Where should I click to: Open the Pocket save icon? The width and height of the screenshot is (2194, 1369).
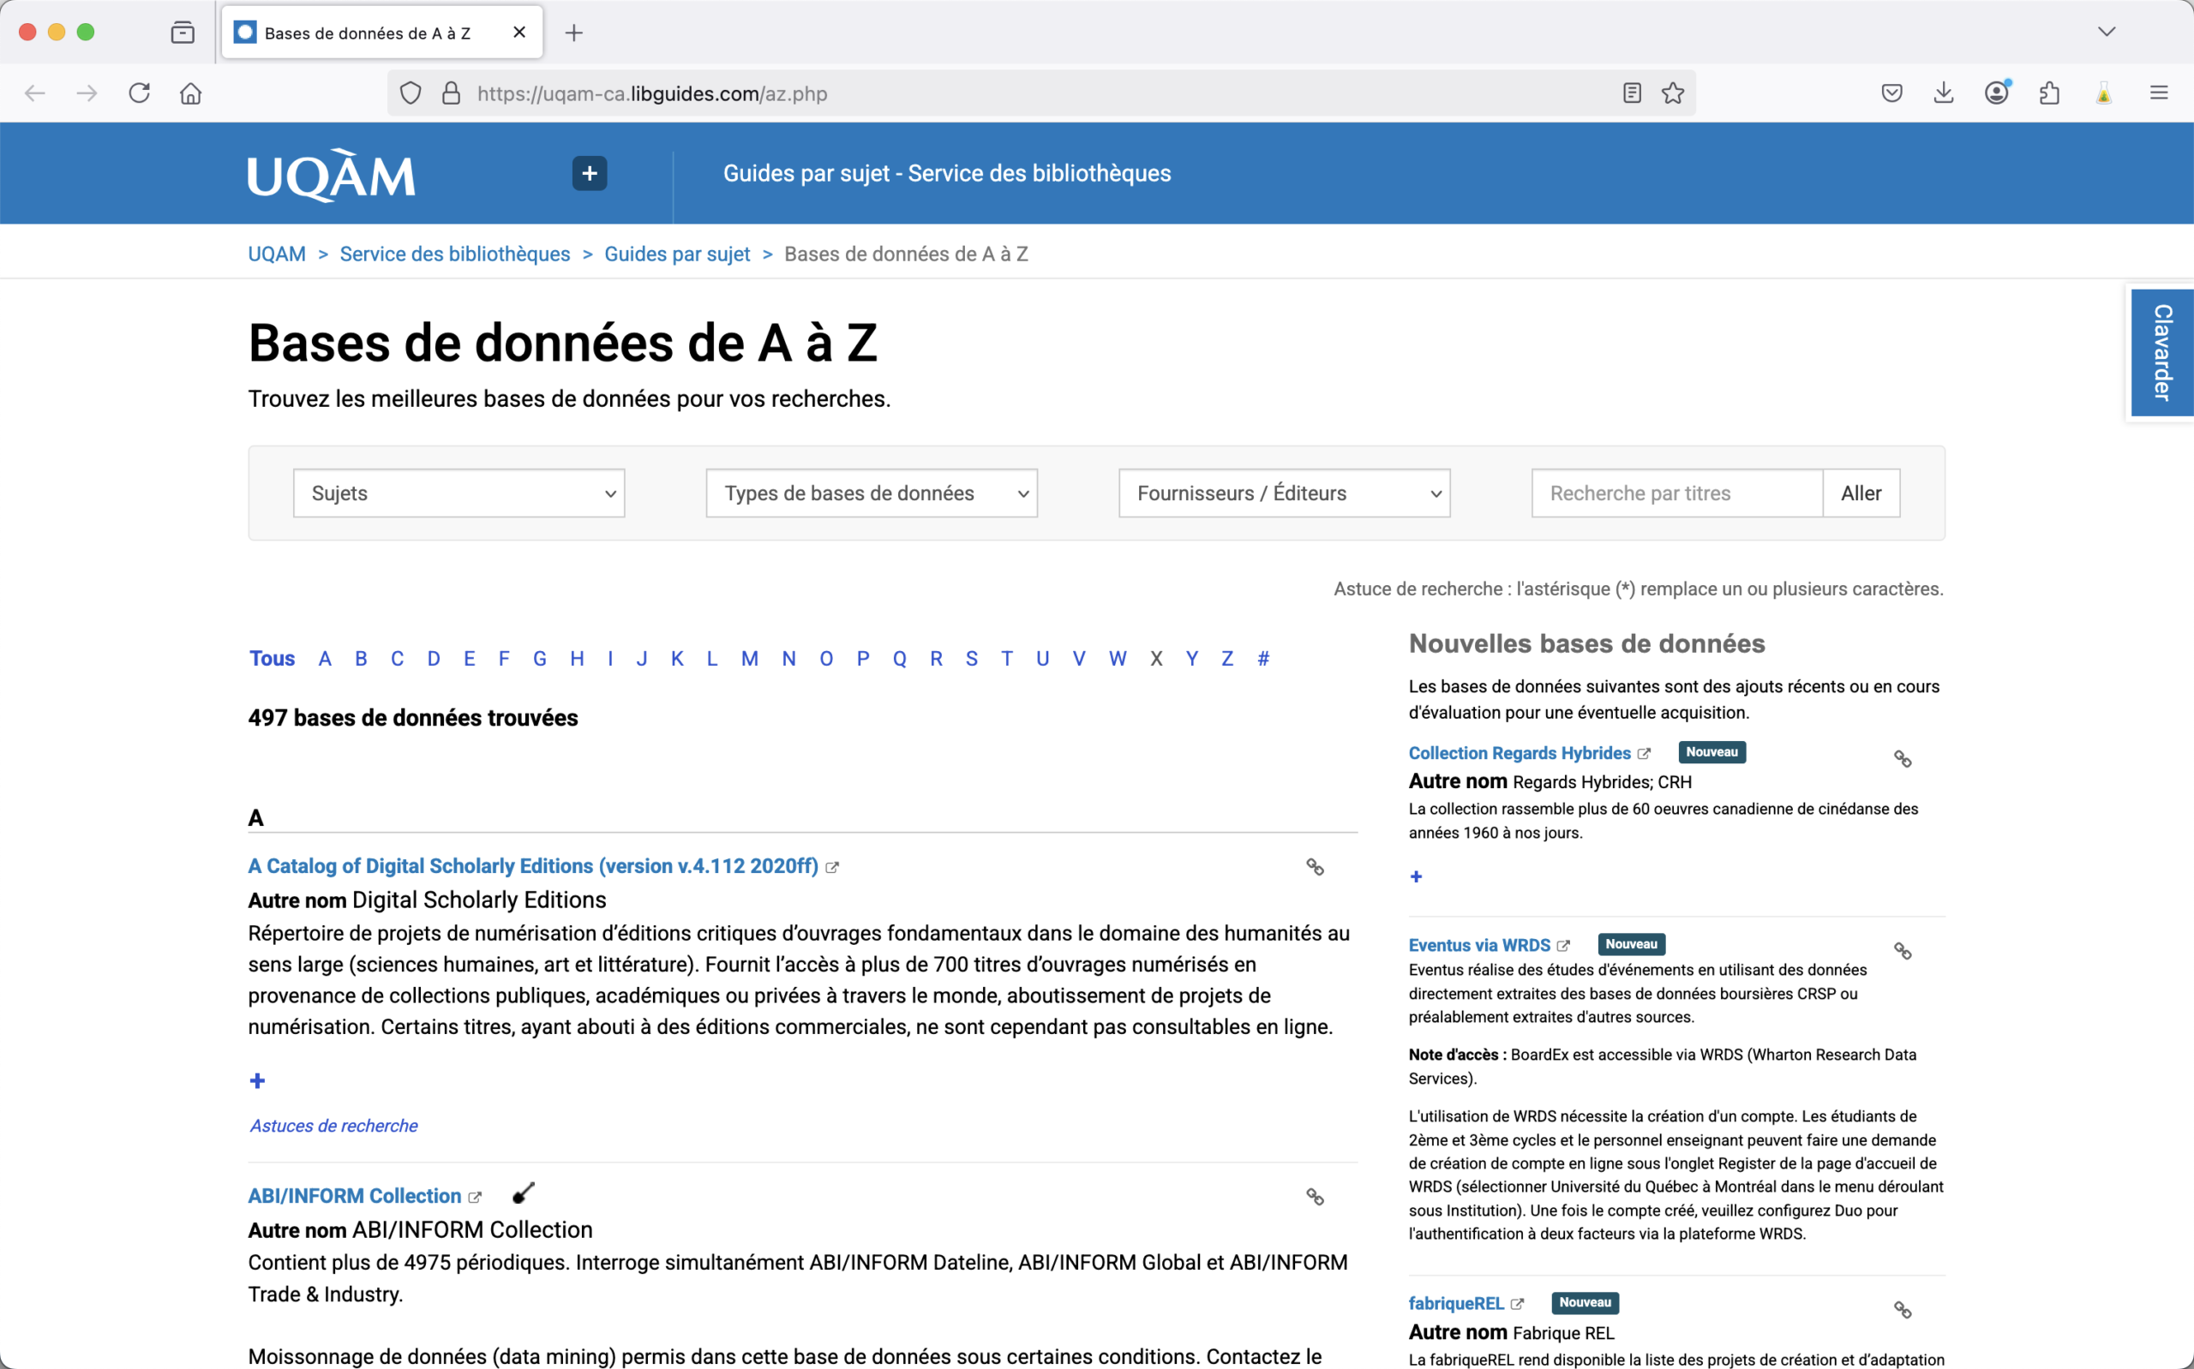coord(1891,93)
